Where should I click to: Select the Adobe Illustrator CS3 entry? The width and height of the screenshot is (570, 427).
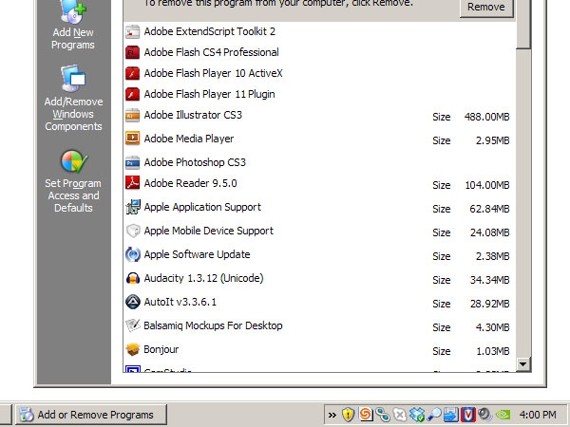319,116
